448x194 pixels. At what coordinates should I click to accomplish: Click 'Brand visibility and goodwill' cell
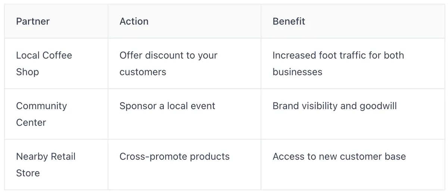pyautogui.click(x=352, y=114)
